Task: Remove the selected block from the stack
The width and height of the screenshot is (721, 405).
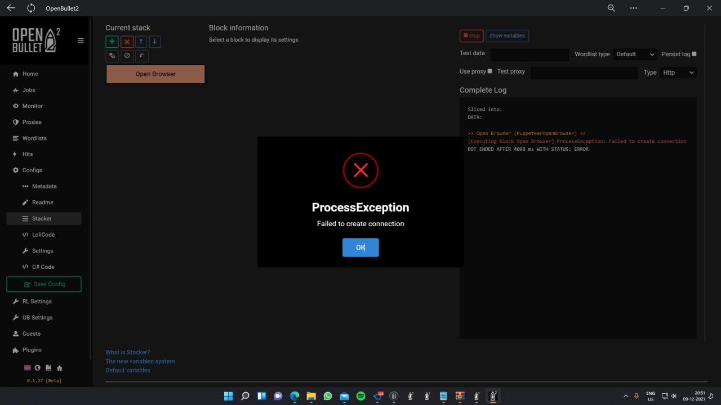Action: pos(126,41)
